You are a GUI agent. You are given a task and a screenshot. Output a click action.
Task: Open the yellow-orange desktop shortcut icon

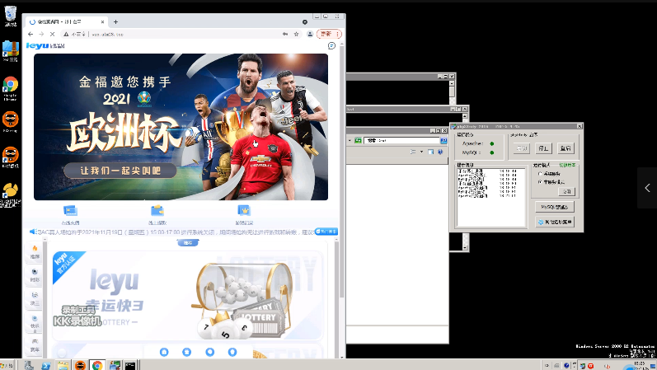point(10,194)
